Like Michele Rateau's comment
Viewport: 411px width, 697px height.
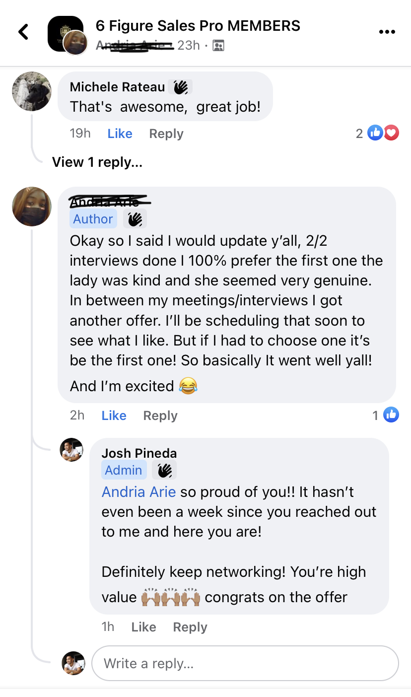pos(120,134)
